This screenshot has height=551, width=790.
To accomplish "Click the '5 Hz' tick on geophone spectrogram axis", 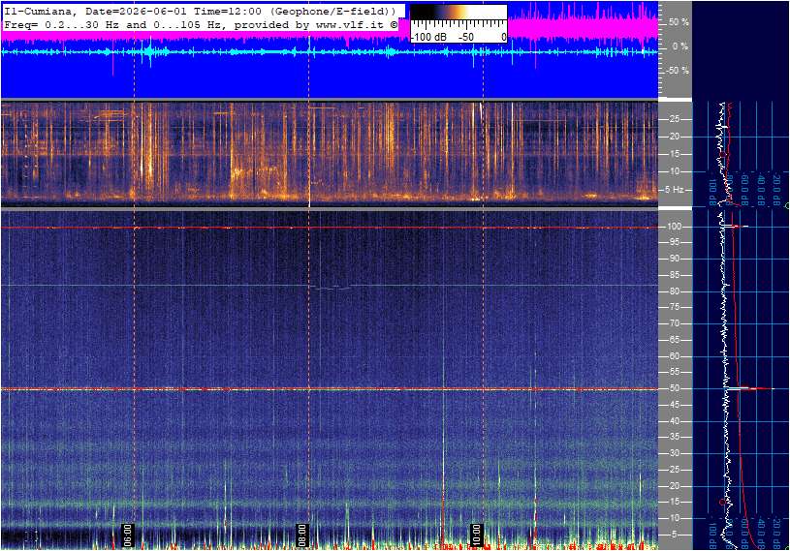I will 674,190.
